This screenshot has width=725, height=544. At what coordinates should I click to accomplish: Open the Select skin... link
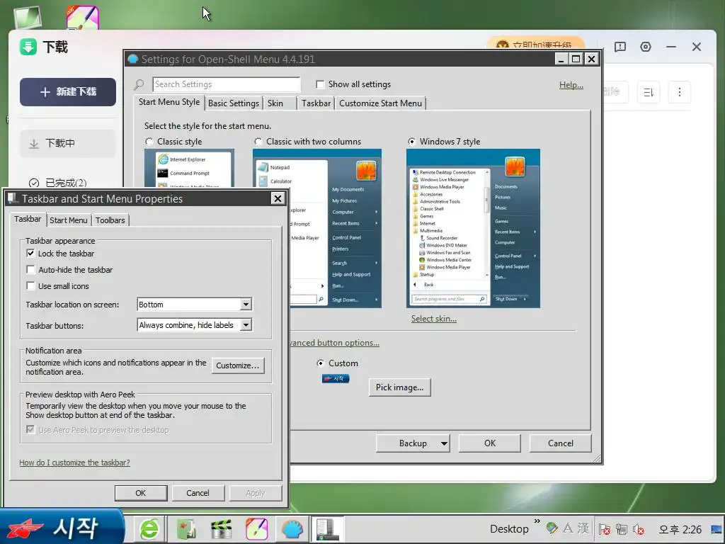tap(434, 319)
